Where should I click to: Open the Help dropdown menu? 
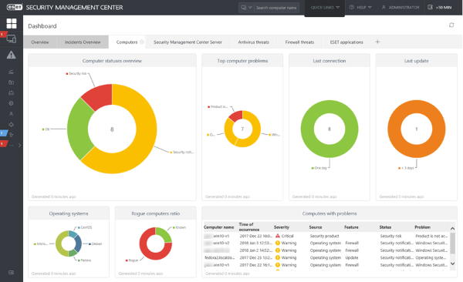[360, 8]
